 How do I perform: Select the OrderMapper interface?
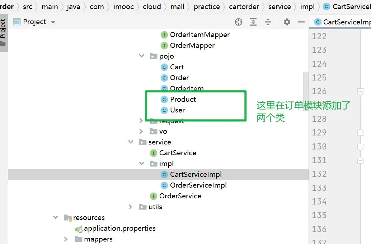coord(192,45)
